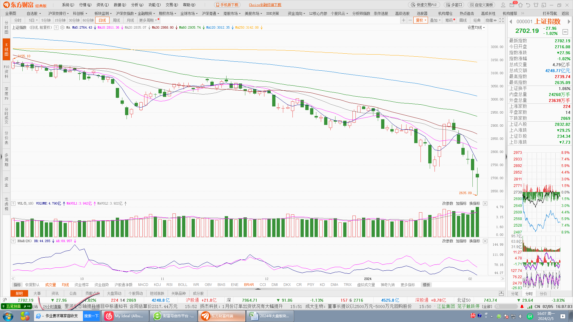This screenshot has width=573, height=322.
Task: Open the 设置均线 dropdown
Action: (x=476, y=27)
